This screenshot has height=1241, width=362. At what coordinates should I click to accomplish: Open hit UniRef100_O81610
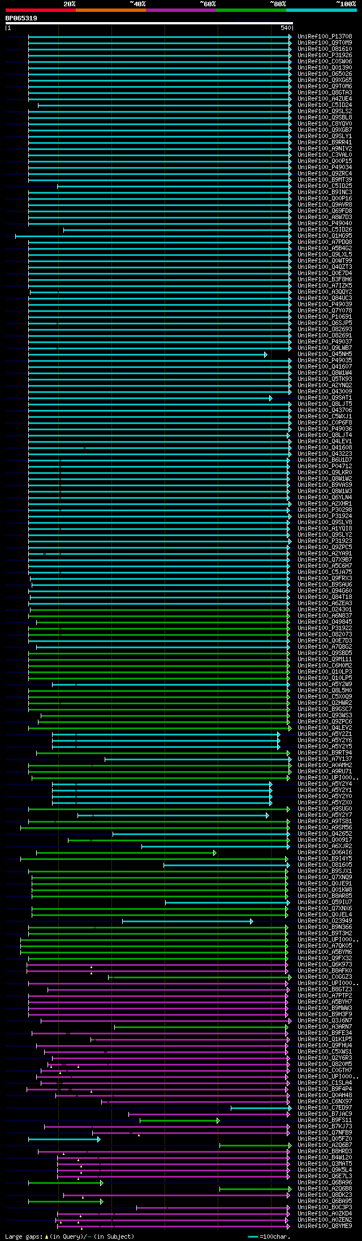click(325, 49)
